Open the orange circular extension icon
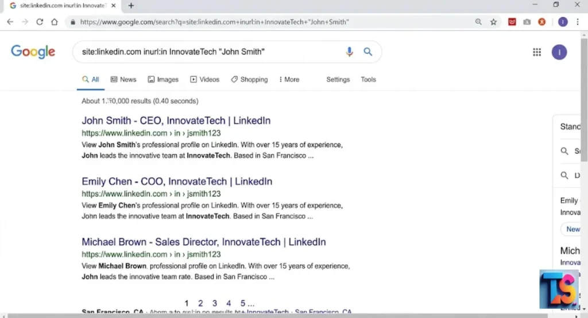 (542, 22)
